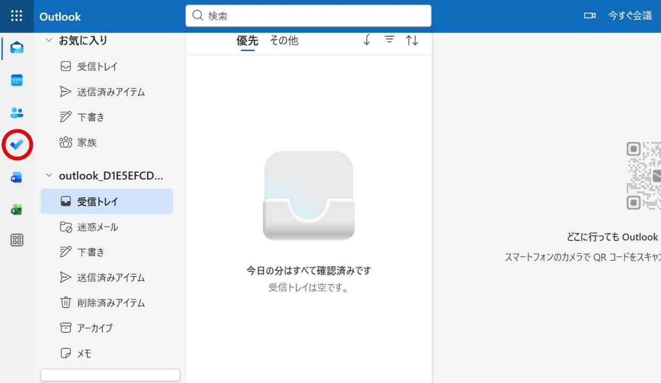The width and height of the screenshot is (661, 383).
Task: Select the People app icon
Action: [x=16, y=112]
